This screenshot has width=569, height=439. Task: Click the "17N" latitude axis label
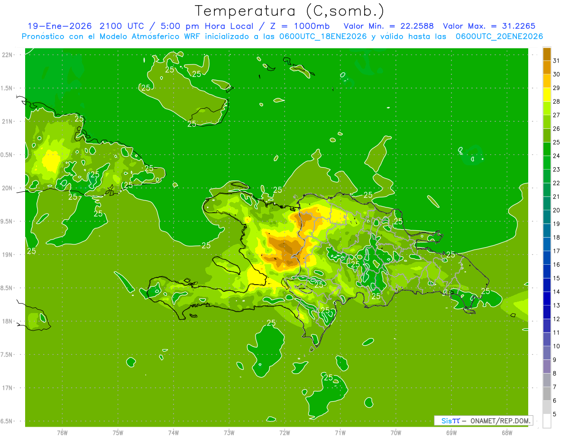[8, 388]
